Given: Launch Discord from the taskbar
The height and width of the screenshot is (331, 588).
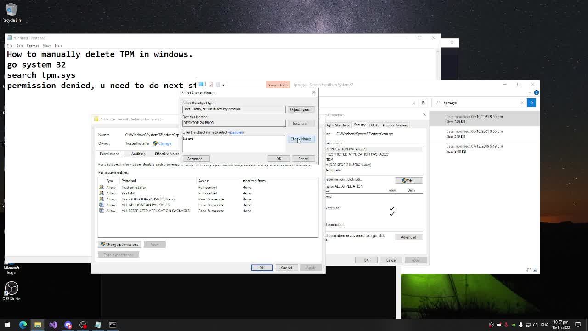Looking at the screenshot, I should pyautogui.click(x=68, y=325).
